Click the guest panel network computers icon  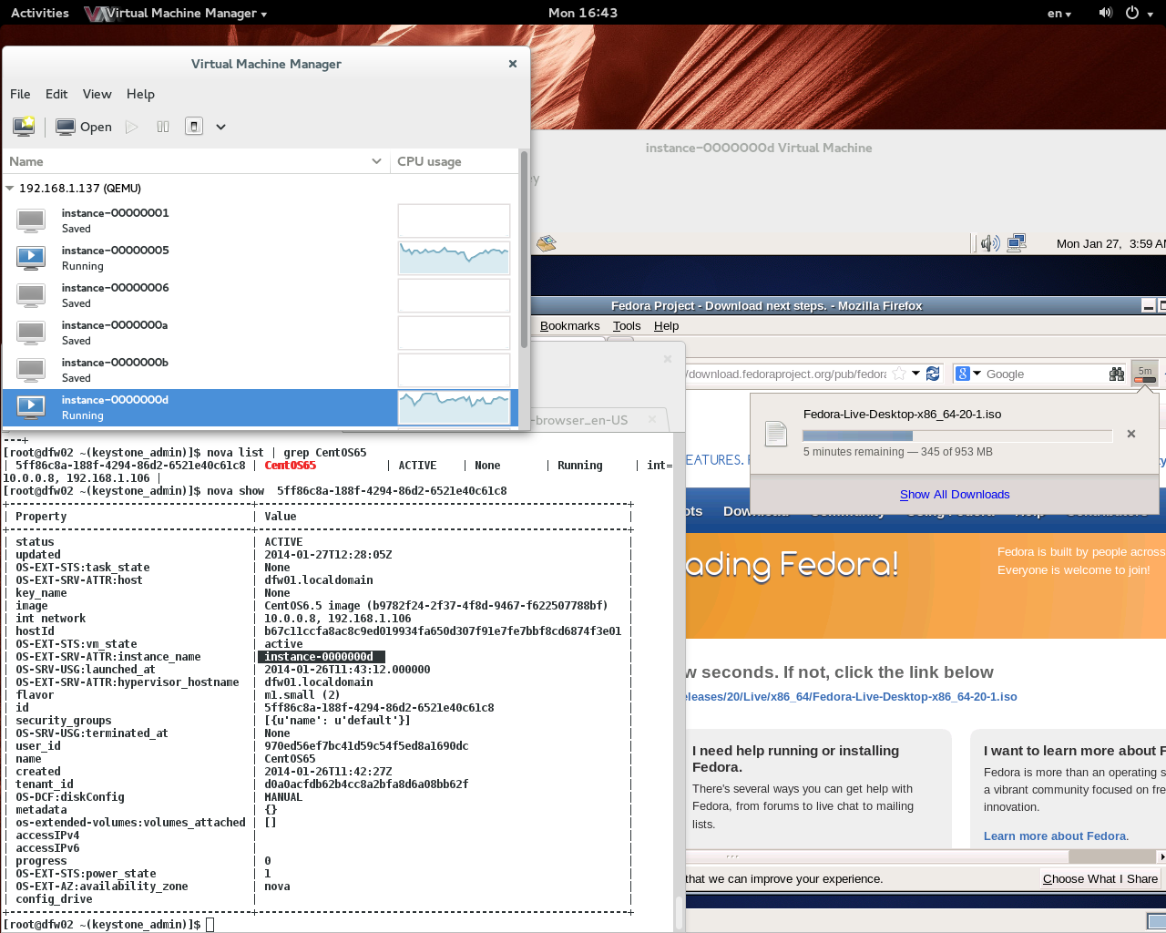[1017, 242]
